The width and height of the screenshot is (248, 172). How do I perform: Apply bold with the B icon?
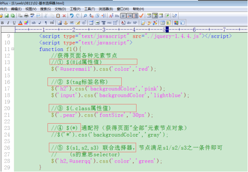(x=2, y=23)
